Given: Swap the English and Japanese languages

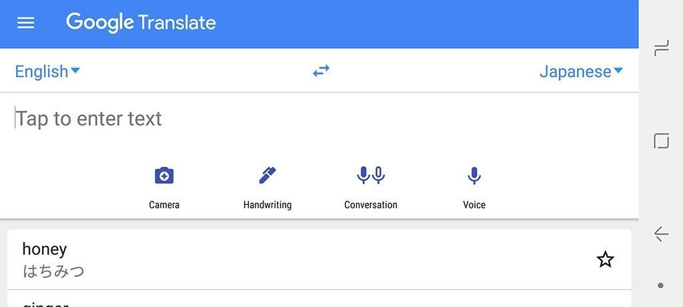Looking at the screenshot, I should click(321, 71).
